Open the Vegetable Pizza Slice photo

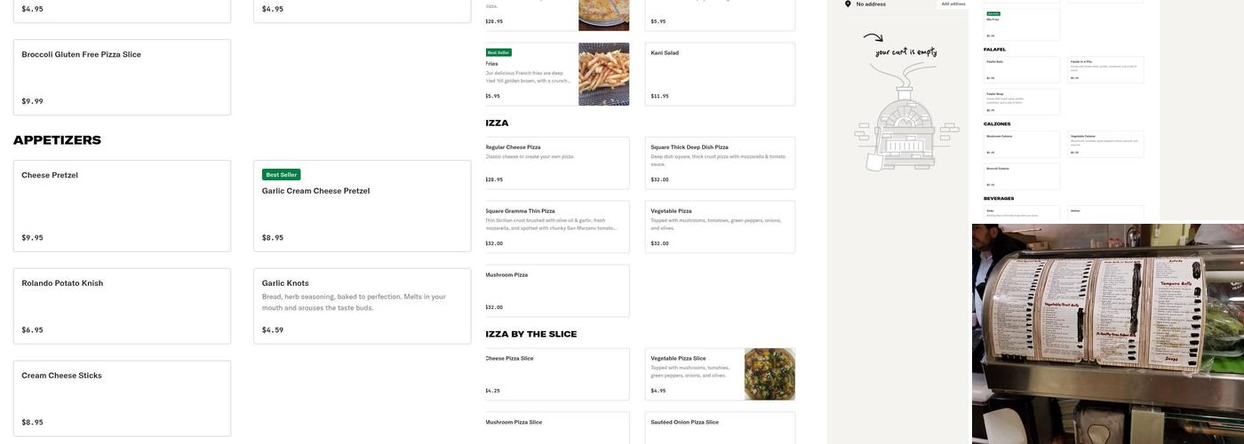770,374
